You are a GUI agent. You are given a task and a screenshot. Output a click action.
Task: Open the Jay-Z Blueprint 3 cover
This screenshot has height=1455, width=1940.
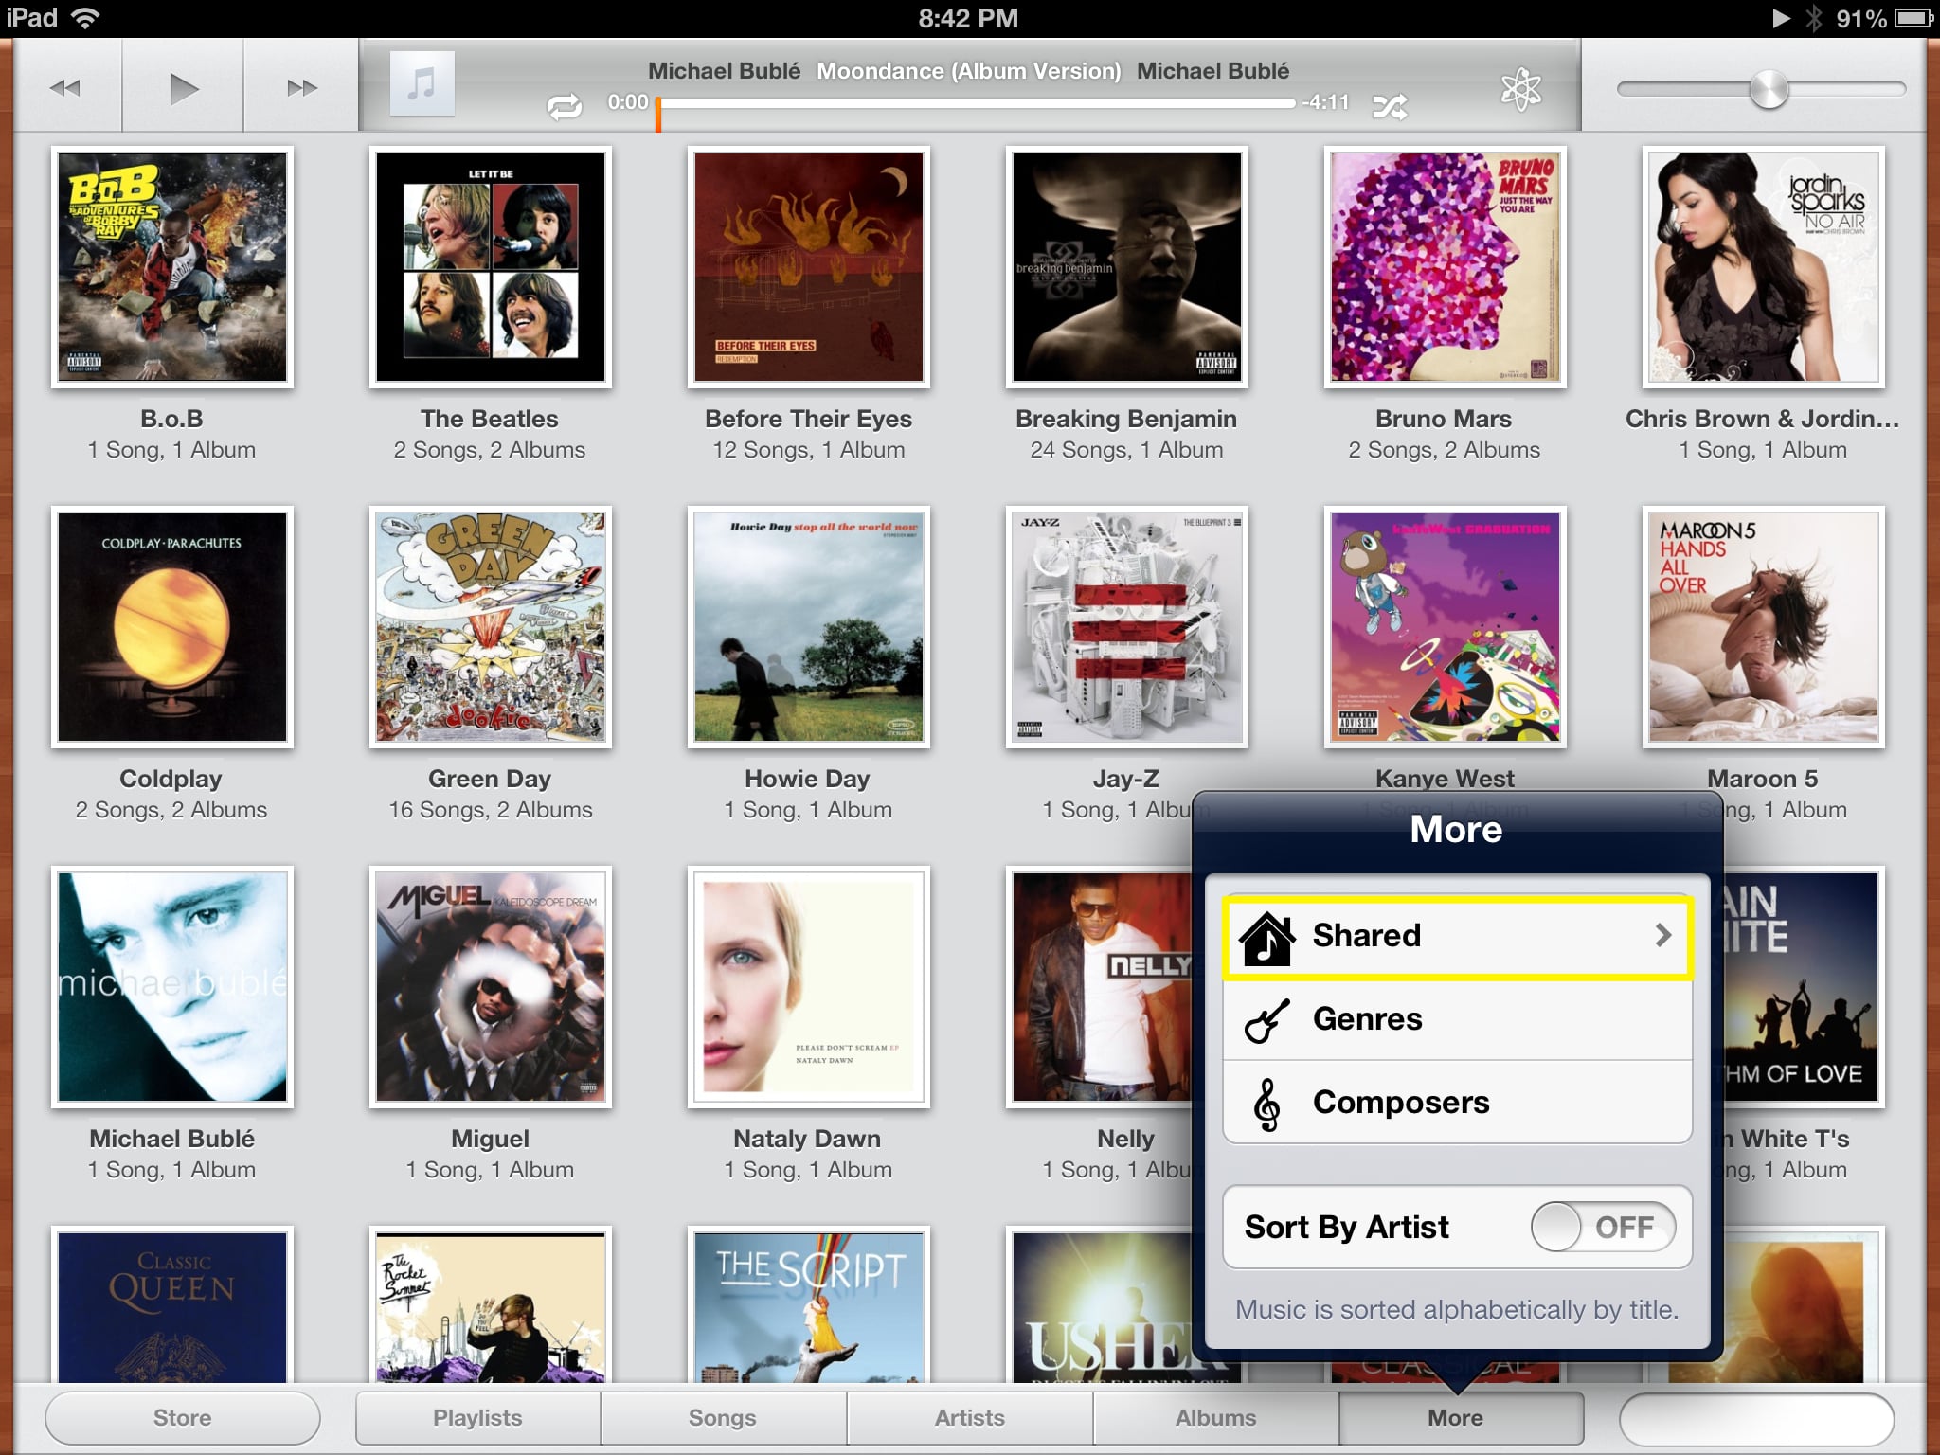pyautogui.click(x=1127, y=627)
